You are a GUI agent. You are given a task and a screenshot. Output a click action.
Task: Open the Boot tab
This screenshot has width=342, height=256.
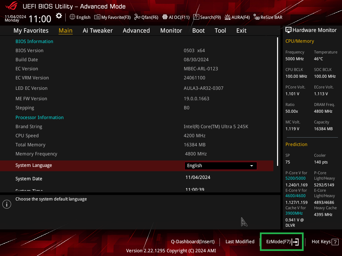click(198, 31)
